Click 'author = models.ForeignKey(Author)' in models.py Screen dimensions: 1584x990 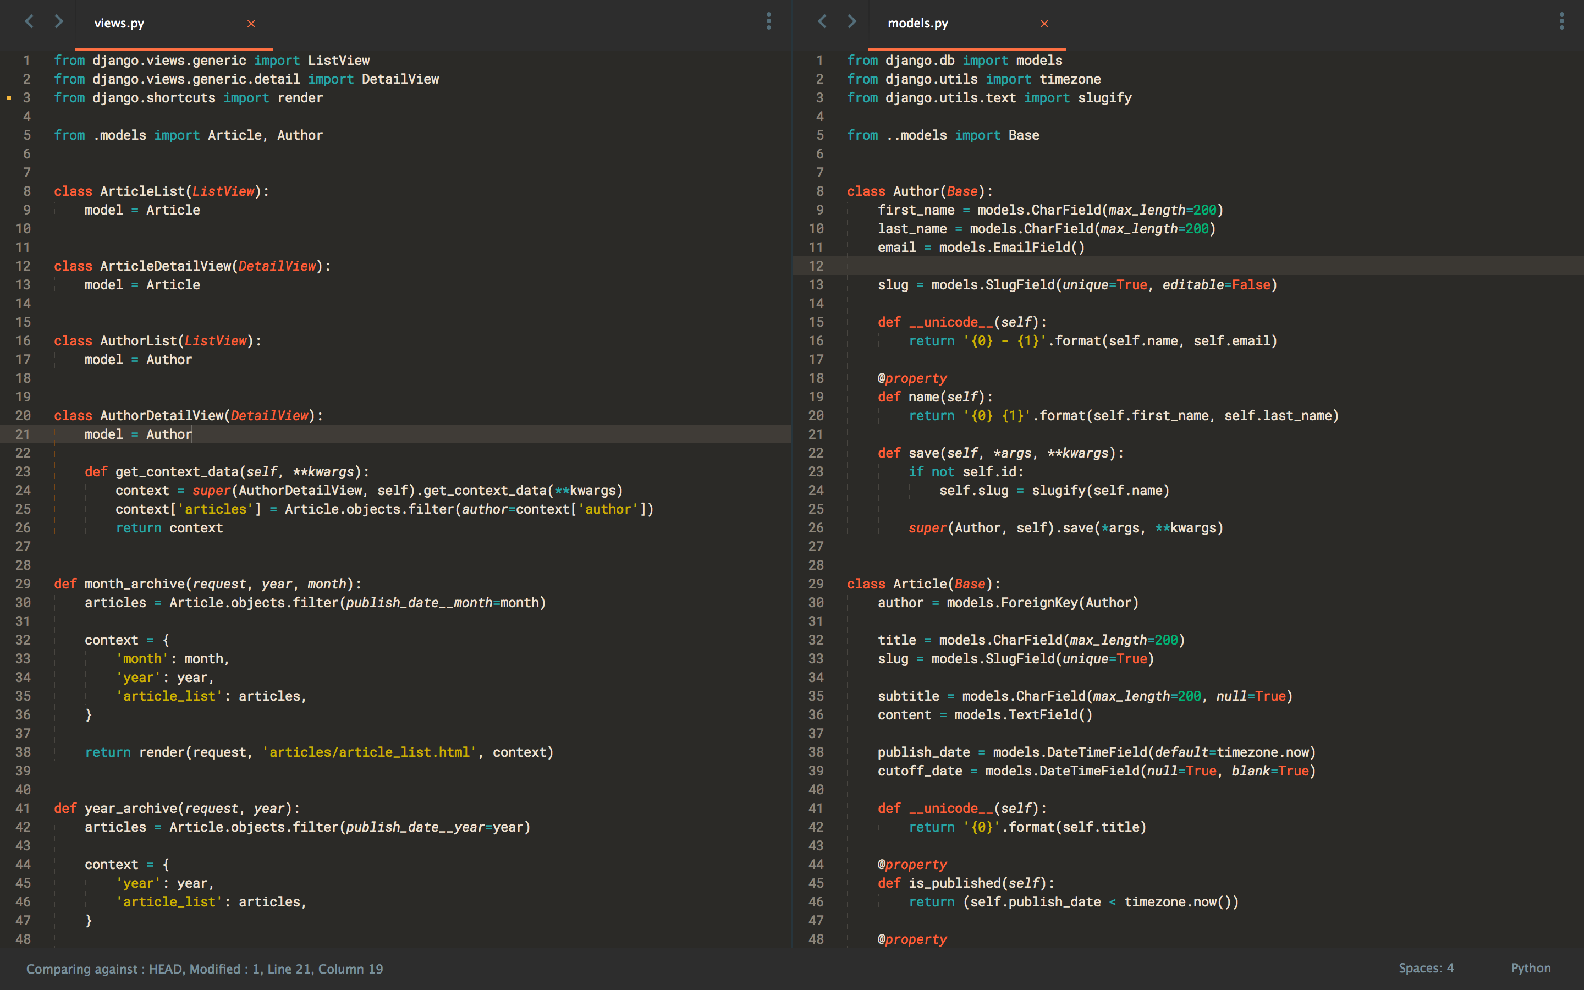1009,602
